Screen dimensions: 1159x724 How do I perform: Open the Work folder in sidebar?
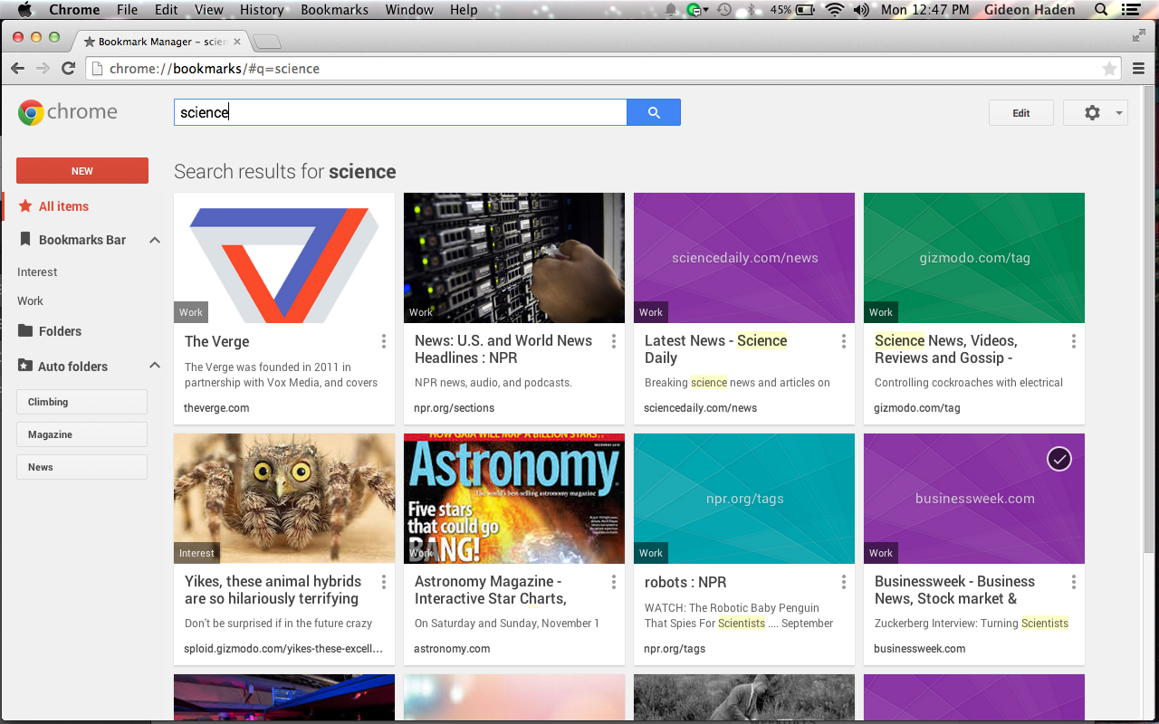(30, 300)
